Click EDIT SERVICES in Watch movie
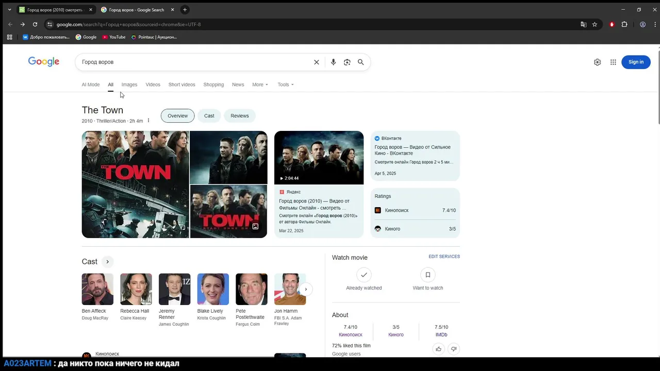Screen dimensions: 660x371 point(444,257)
